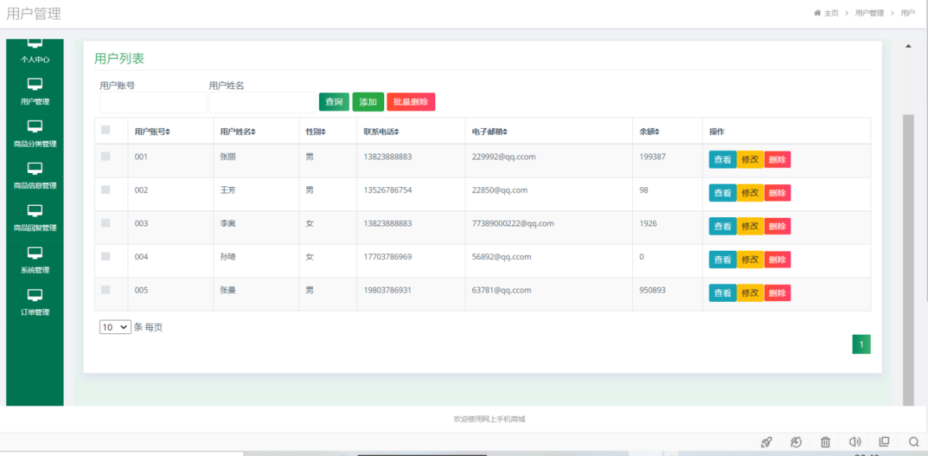Edit user 003 with 修改
Screen dimensions: 928x456
tap(750, 226)
